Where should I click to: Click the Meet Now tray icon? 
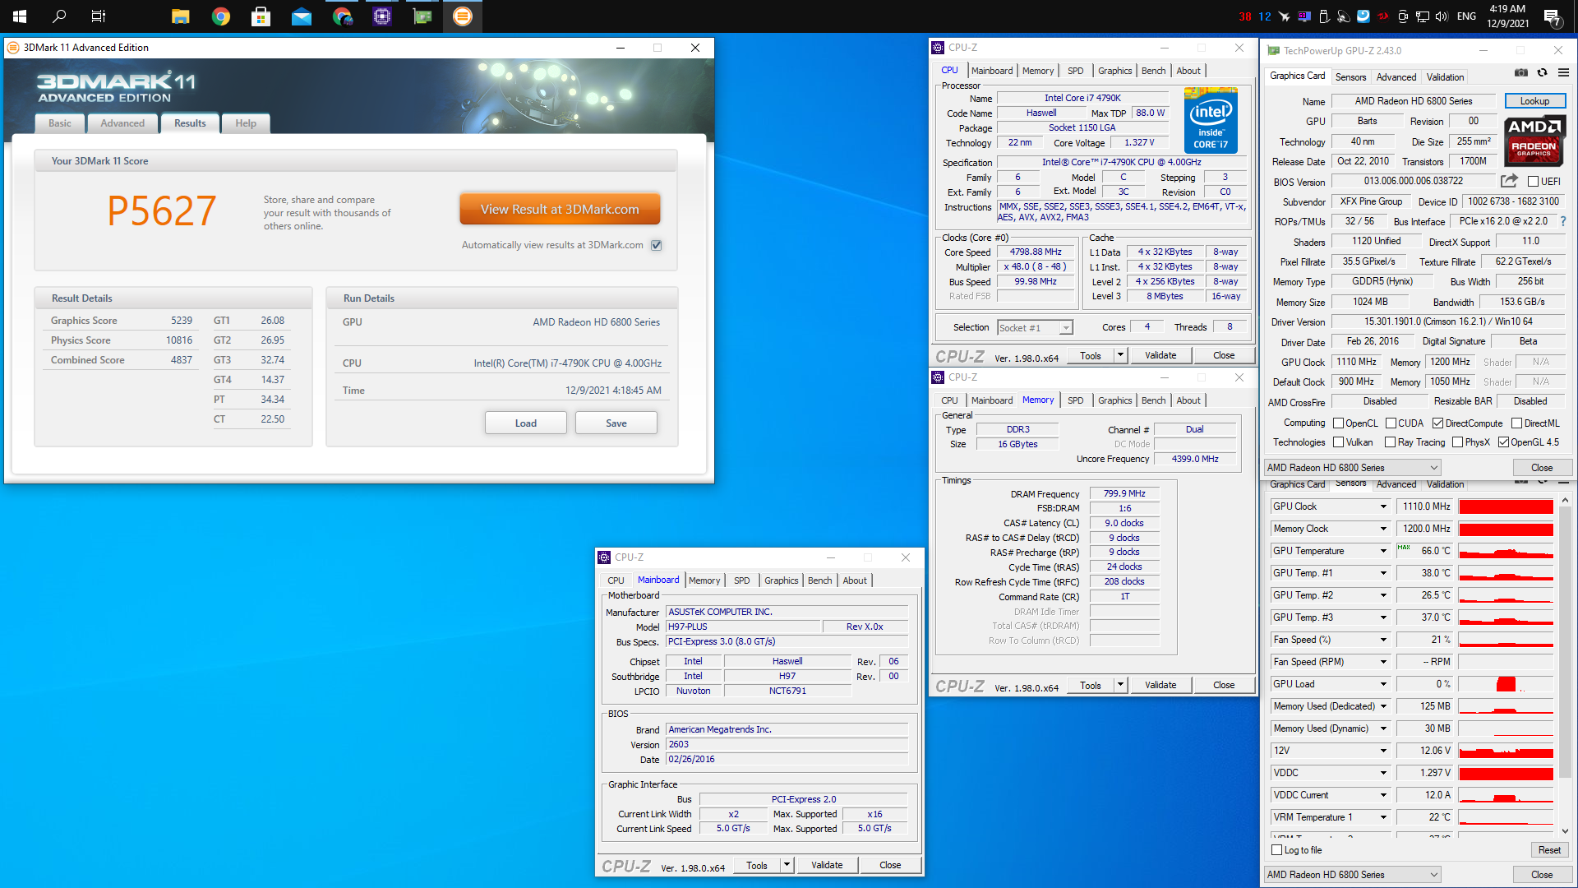pos(1403,16)
